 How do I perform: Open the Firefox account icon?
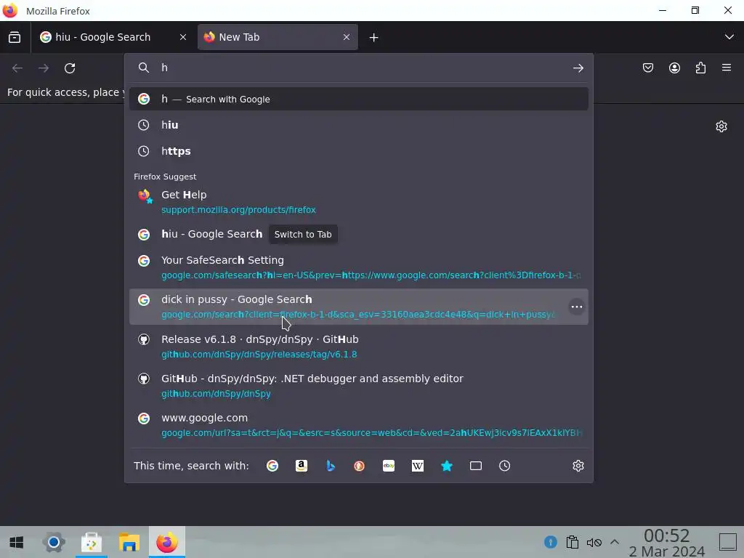[x=674, y=68]
